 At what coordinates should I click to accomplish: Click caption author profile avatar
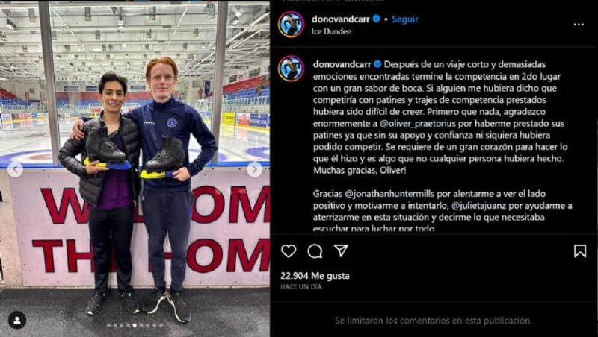[291, 69]
